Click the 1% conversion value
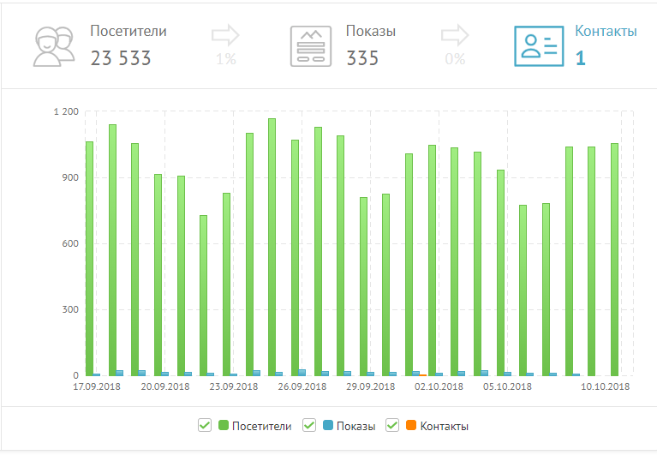Screen dimensions: 657x455 click(226, 59)
